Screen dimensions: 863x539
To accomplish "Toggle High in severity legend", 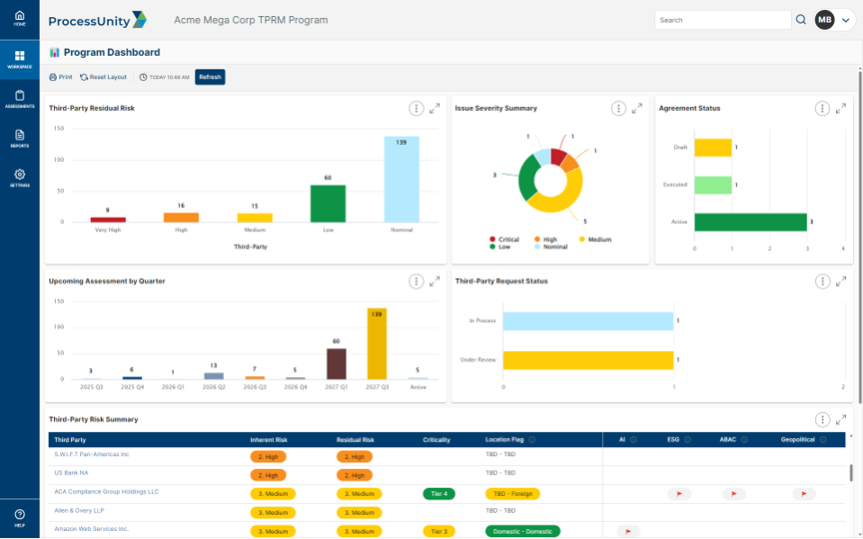I will (x=545, y=240).
